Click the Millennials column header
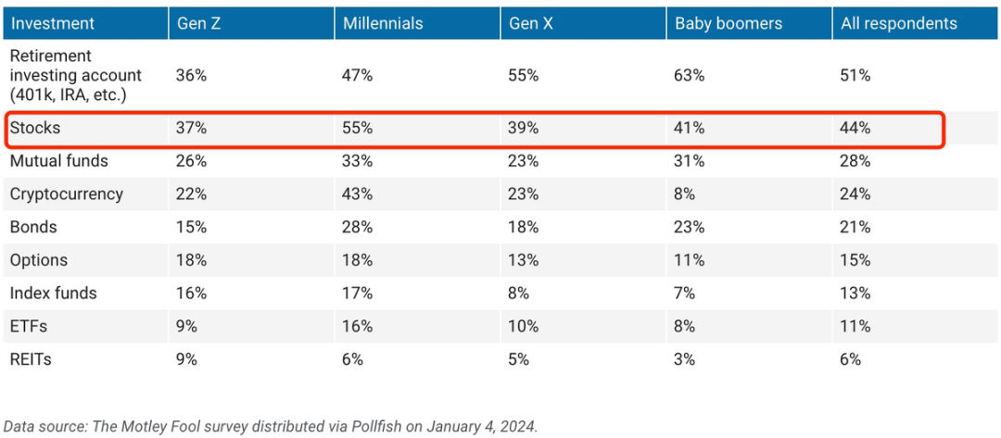 [x=383, y=23]
